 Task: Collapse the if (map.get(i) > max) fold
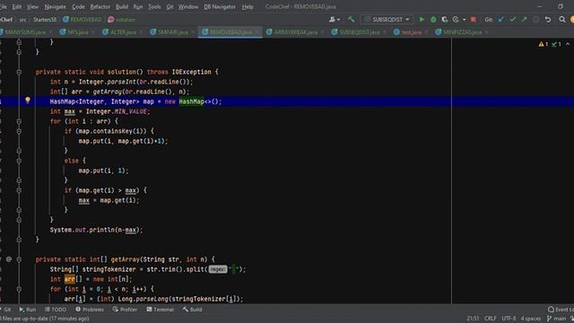19,190
